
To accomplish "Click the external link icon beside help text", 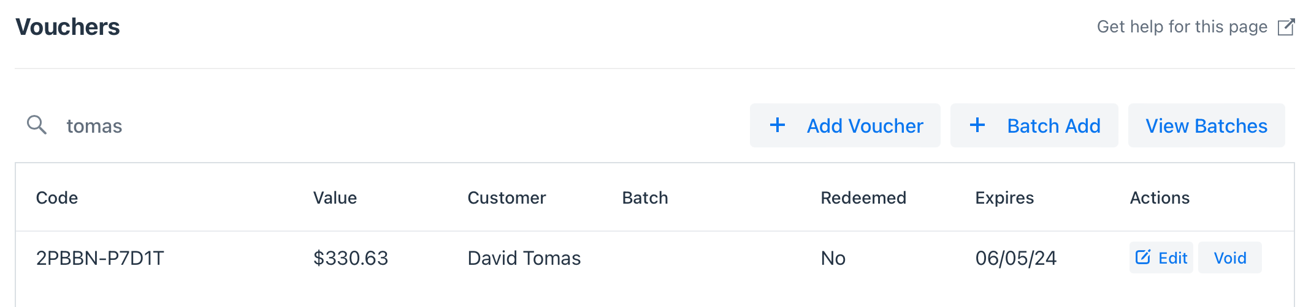I will (1286, 27).
